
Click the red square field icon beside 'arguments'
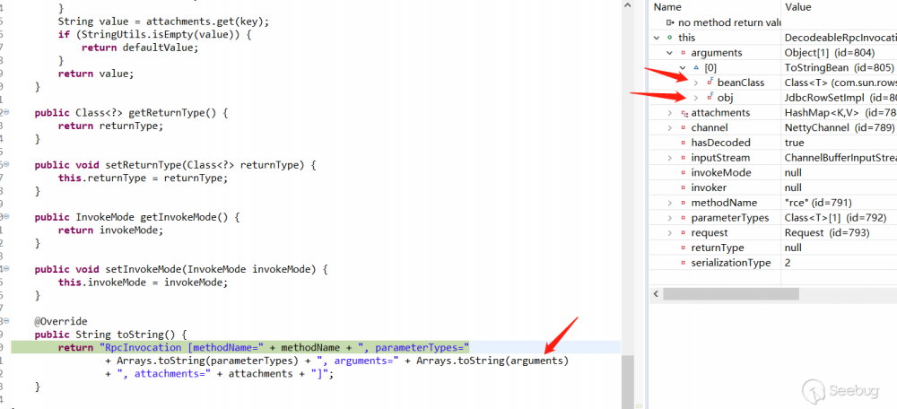684,53
